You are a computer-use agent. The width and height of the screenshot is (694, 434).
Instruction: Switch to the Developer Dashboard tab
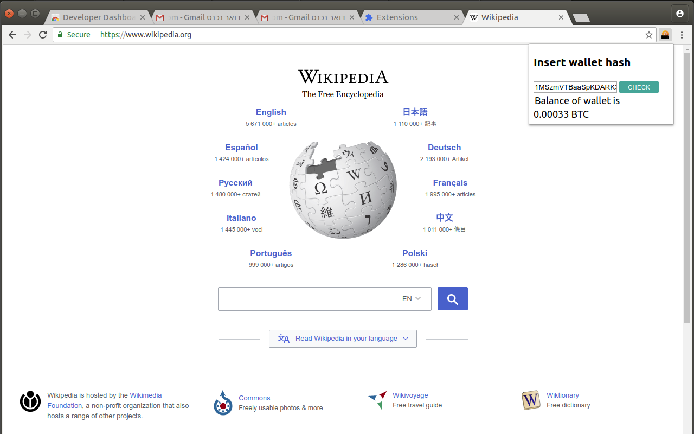98,17
